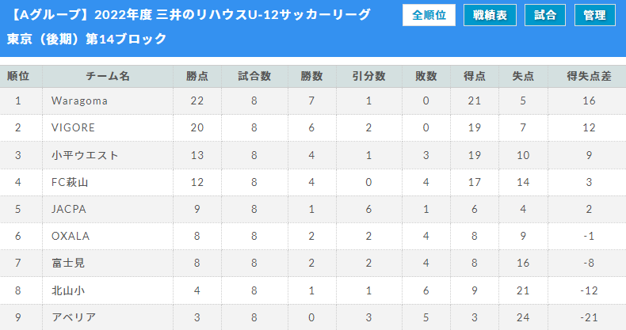Click the アベリア team name
This screenshot has height=330, width=626.
74,317
